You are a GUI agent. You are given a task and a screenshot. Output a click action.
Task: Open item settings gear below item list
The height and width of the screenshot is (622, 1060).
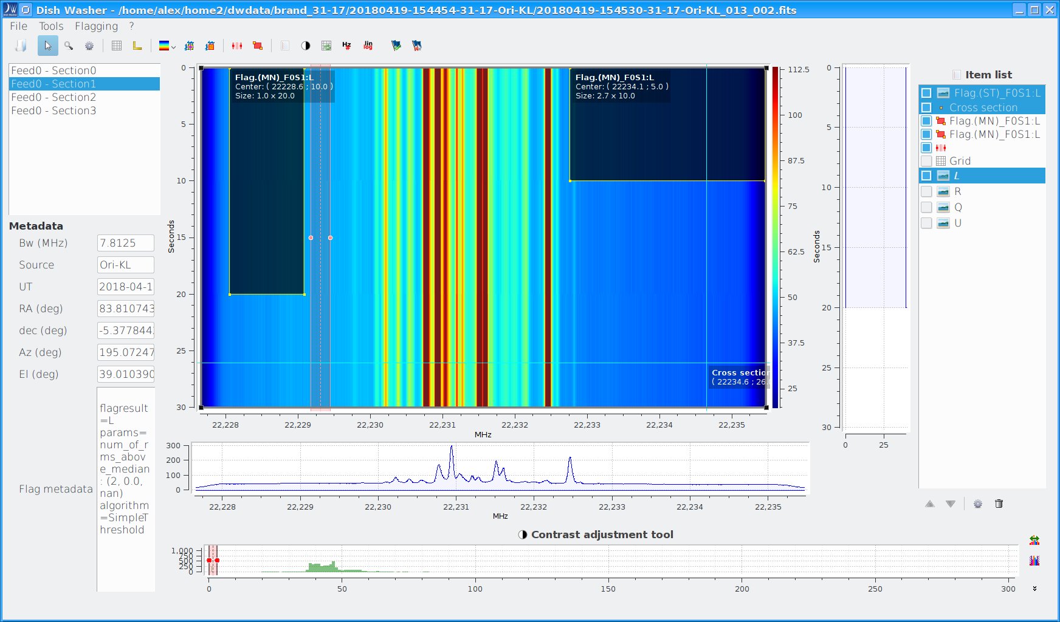(x=978, y=504)
